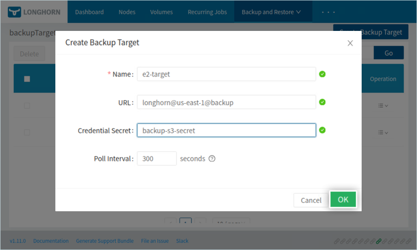Open the second row's Operation dropdown

[x=383, y=132]
